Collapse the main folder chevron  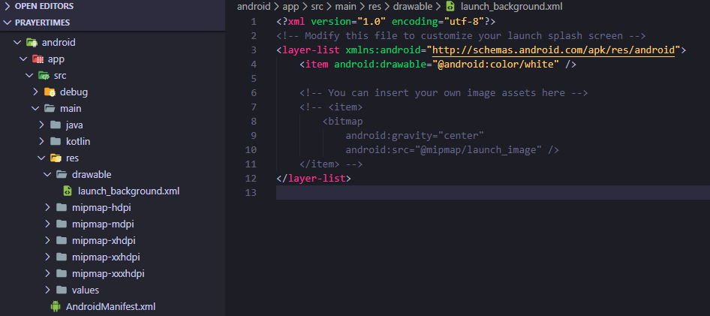pos(35,109)
